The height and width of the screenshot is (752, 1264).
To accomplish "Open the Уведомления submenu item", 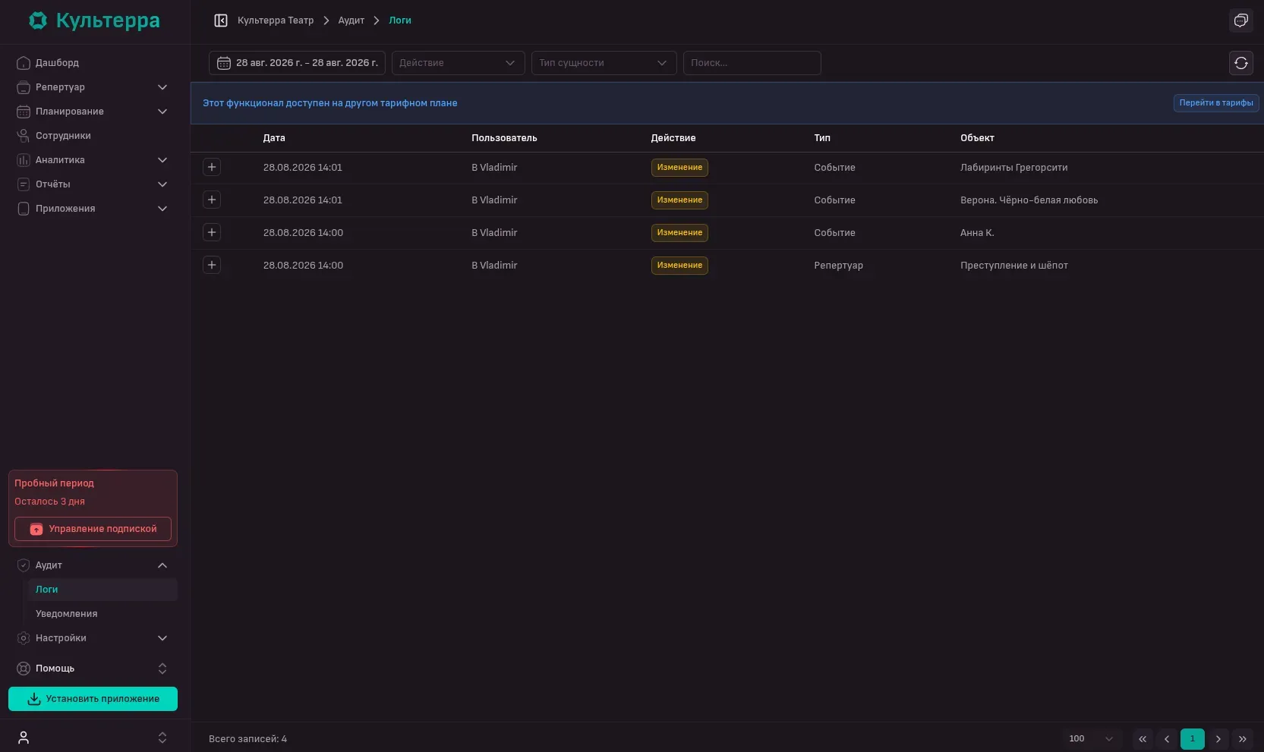I will (x=102, y=614).
